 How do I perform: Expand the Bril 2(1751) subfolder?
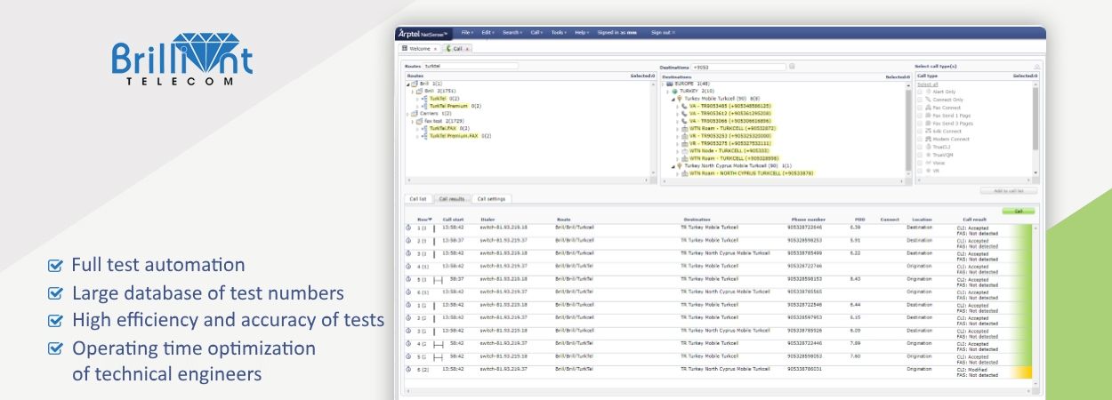coord(413,91)
